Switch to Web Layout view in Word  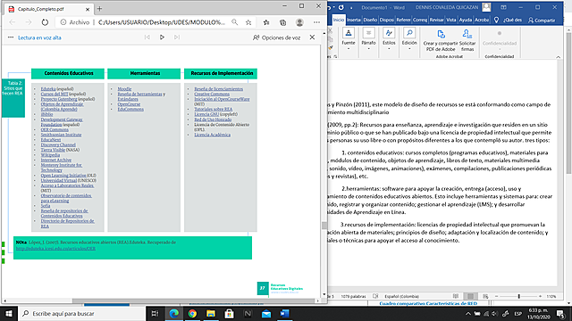click(485, 296)
